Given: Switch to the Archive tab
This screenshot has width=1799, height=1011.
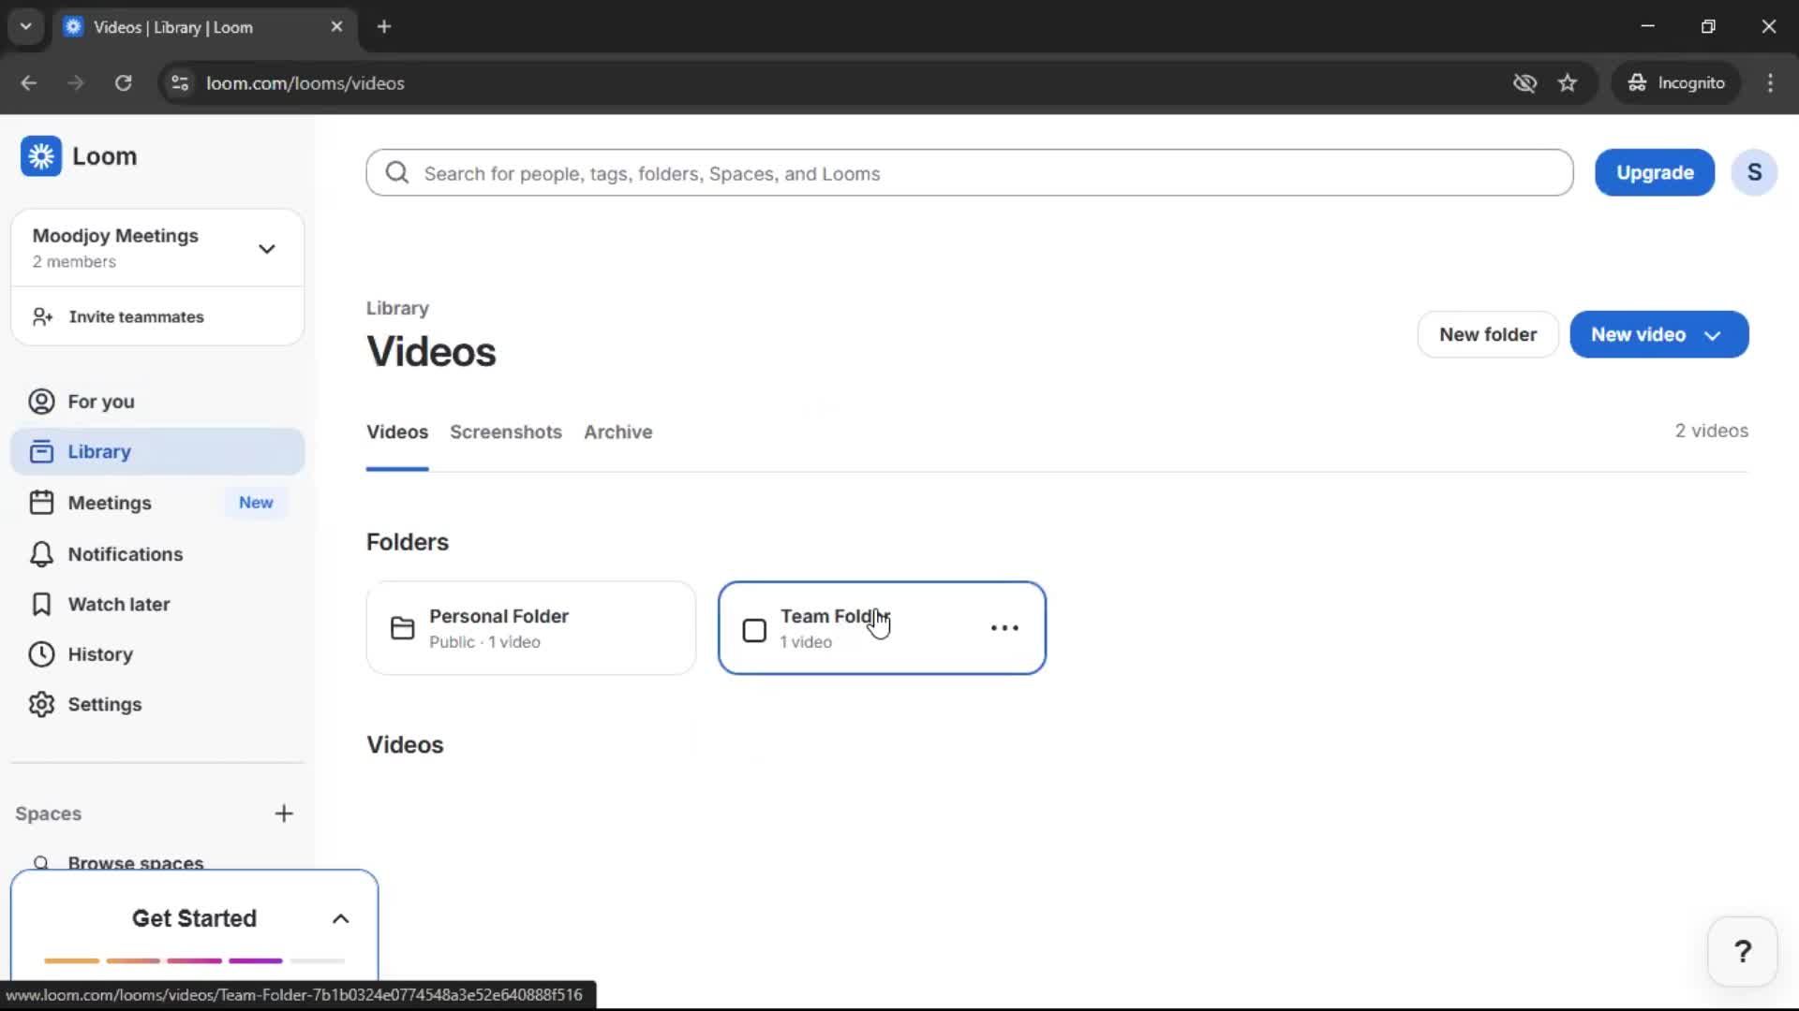Looking at the screenshot, I should (x=617, y=432).
